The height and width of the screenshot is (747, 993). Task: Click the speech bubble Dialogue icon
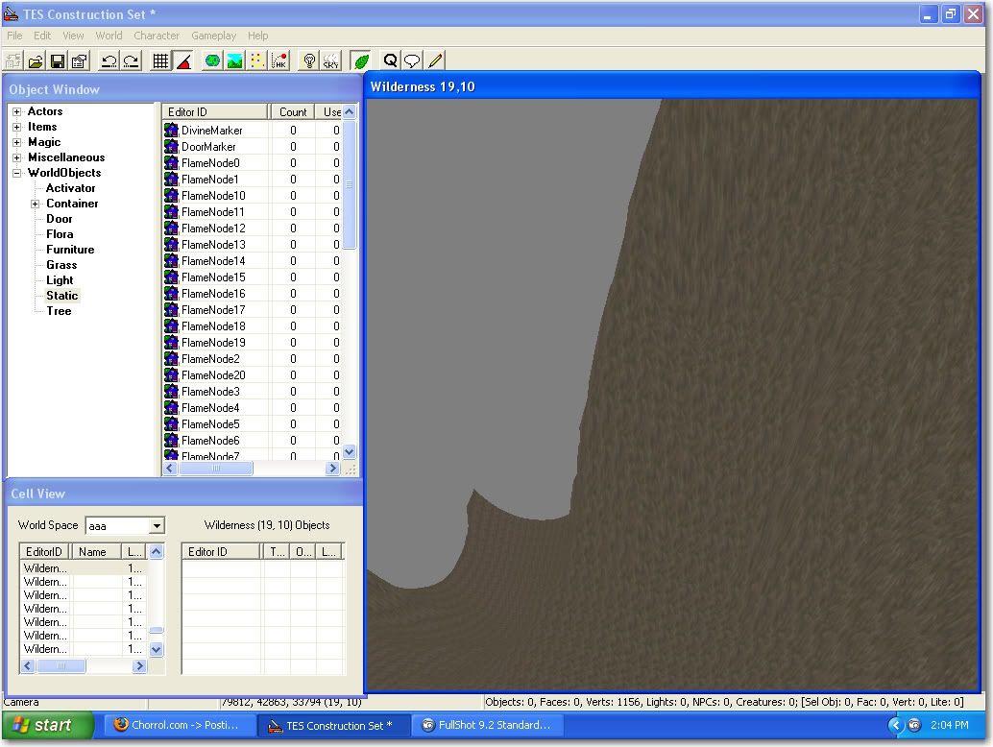pos(412,60)
